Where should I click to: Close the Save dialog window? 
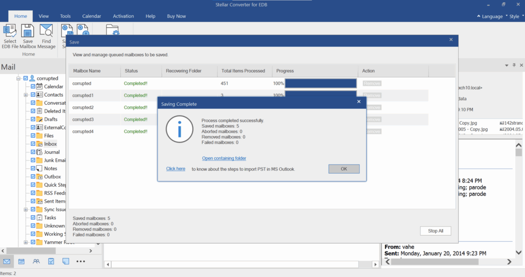tap(451, 39)
